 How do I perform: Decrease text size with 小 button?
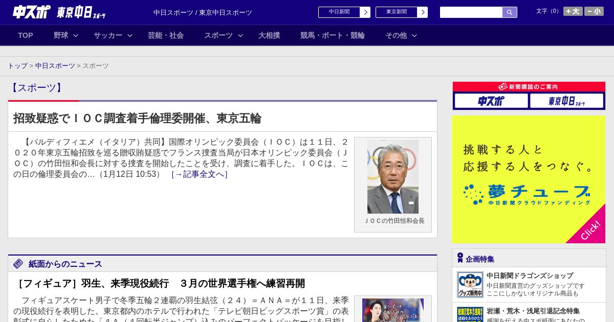pos(594,11)
